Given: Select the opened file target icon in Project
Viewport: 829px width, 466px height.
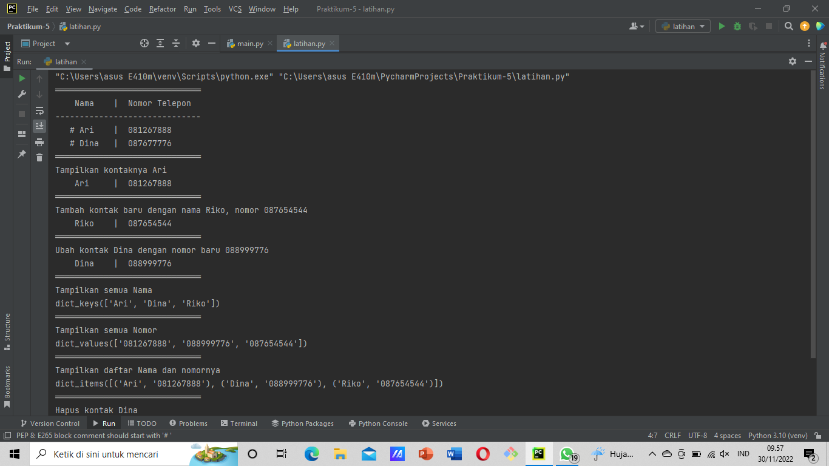Looking at the screenshot, I should [144, 43].
